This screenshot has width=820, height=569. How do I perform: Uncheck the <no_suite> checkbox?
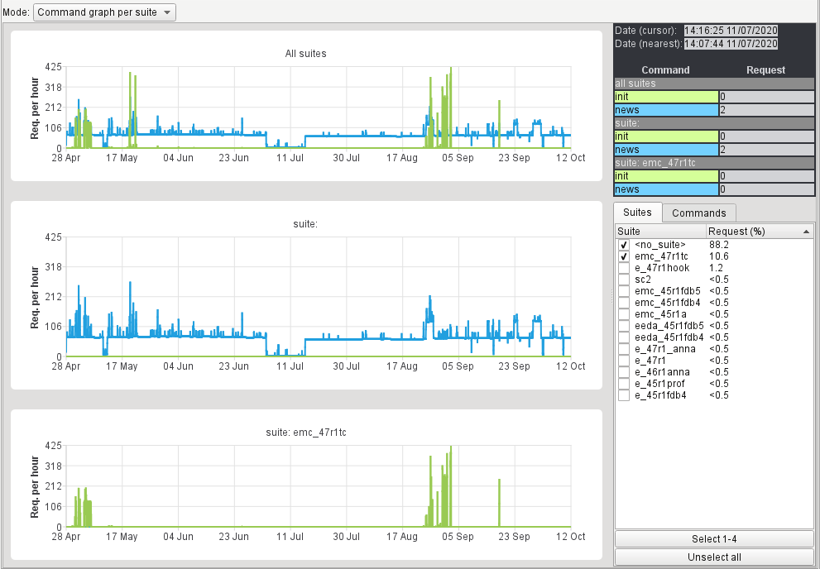pyautogui.click(x=624, y=246)
